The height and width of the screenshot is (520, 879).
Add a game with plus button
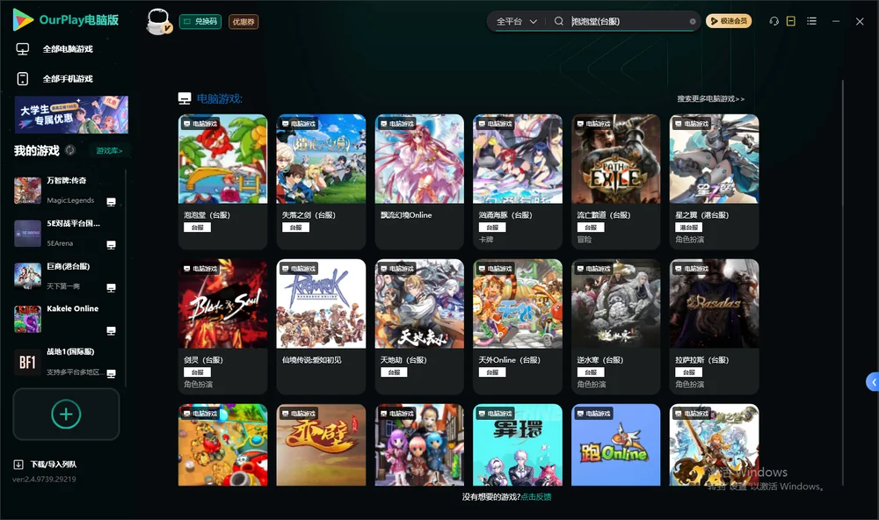[66, 414]
